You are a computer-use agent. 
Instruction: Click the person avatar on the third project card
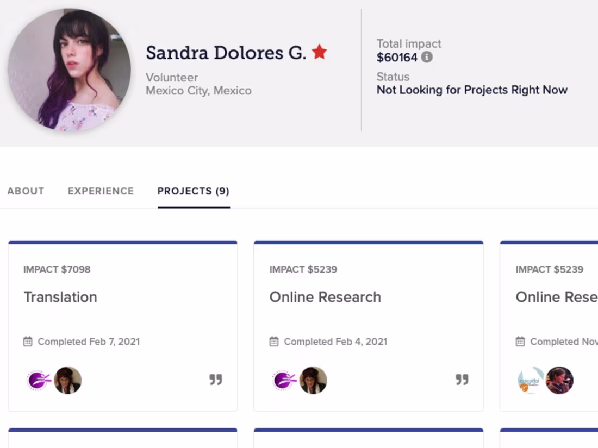[x=559, y=380]
